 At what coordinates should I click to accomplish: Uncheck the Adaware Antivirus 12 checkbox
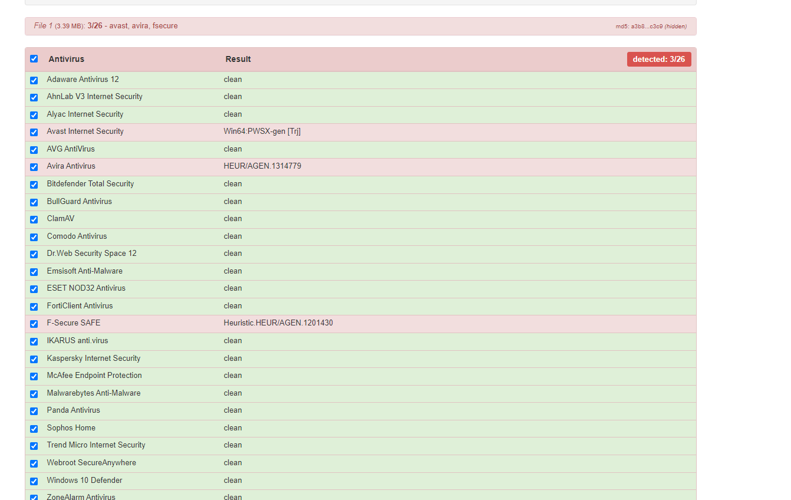(34, 80)
